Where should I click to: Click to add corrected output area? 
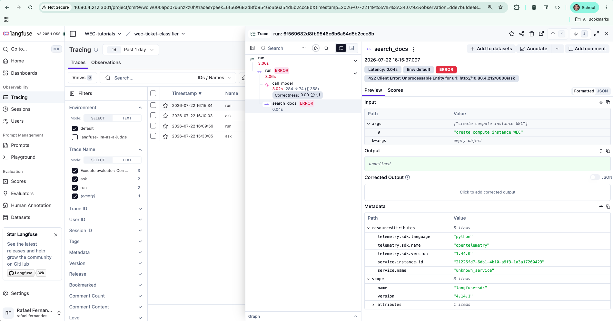tap(487, 192)
